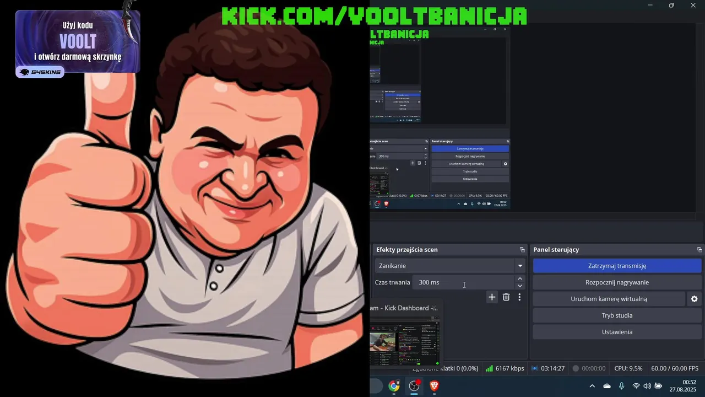Show hidden system tray icons chevron
The height and width of the screenshot is (397, 705).
[592, 386]
